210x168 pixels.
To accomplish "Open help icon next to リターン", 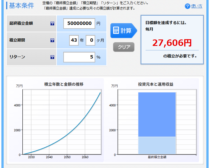I will (52, 57).
